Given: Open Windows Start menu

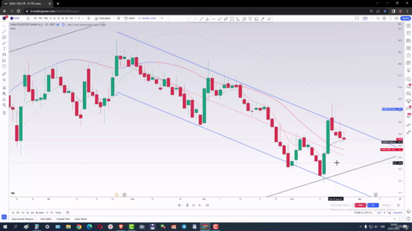Looking at the screenshot, I should coord(5,227).
